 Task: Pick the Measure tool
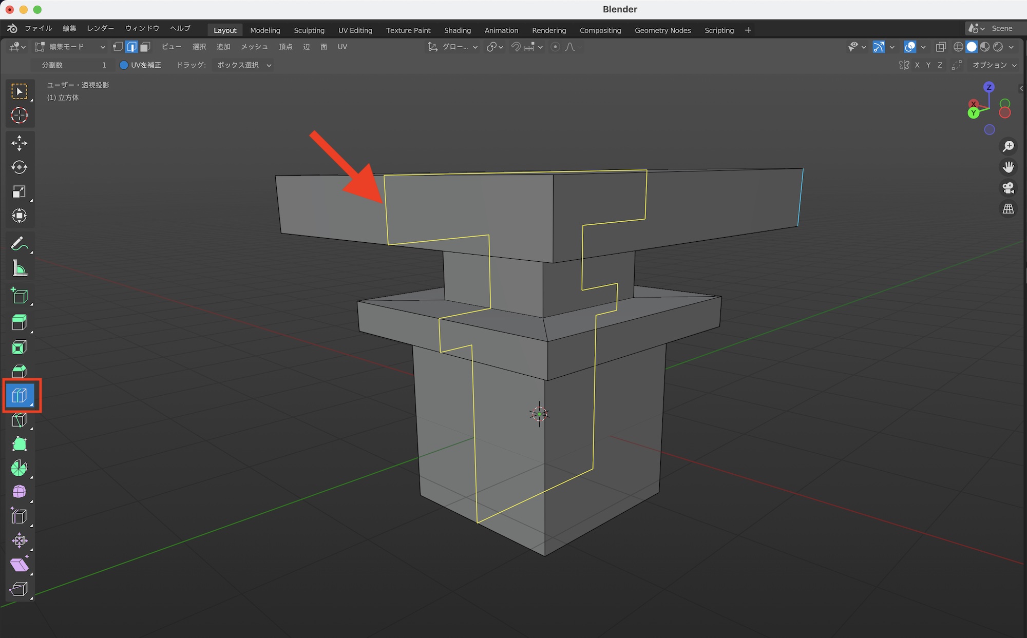pos(20,268)
